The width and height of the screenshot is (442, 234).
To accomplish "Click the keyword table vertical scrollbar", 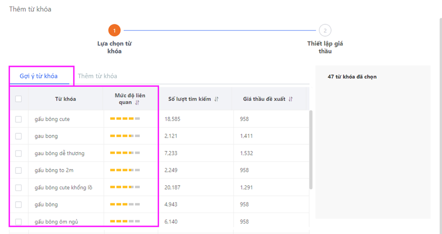I will coord(311,150).
